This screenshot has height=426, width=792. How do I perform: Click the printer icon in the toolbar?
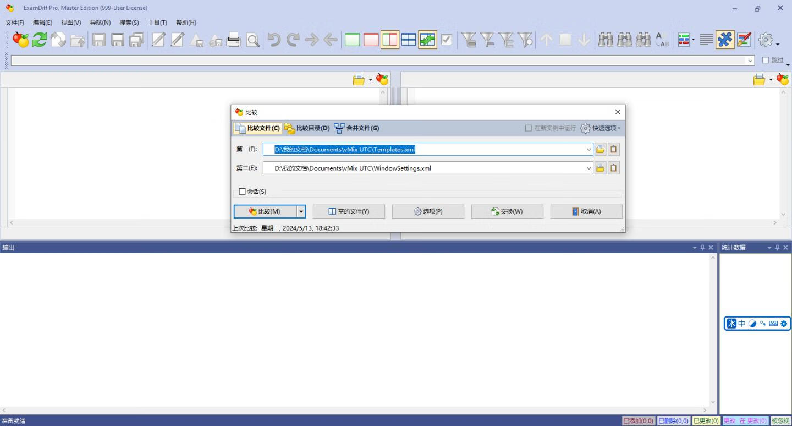click(x=234, y=40)
